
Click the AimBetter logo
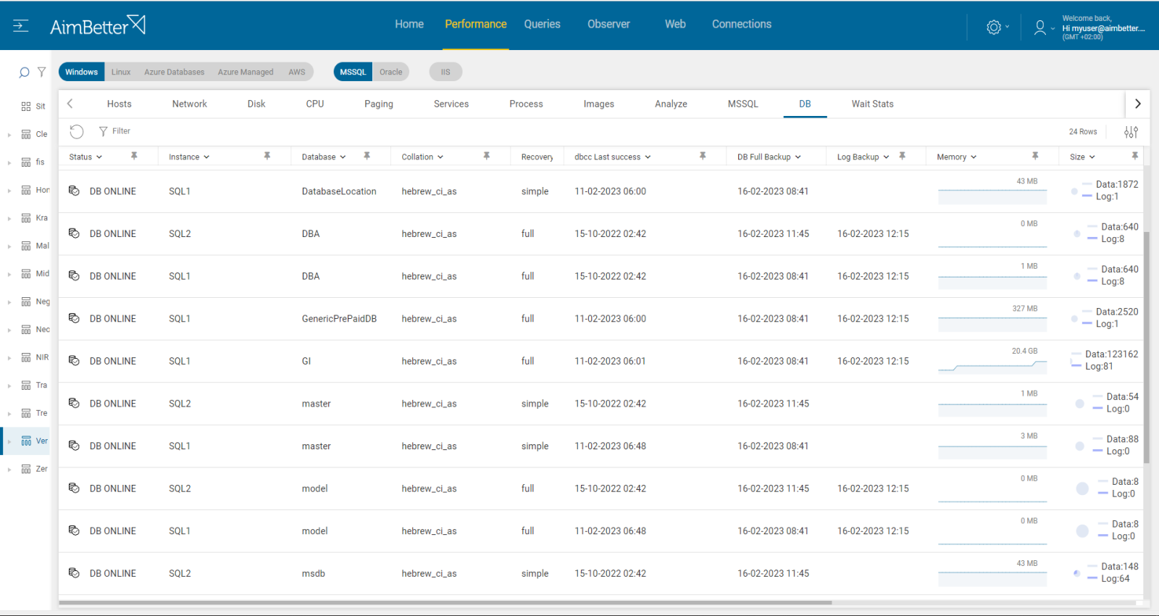click(x=97, y=26)
